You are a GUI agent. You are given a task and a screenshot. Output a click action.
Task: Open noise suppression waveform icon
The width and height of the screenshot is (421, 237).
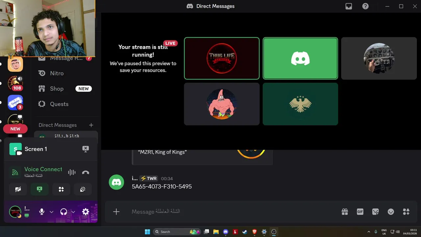[71, 172]
